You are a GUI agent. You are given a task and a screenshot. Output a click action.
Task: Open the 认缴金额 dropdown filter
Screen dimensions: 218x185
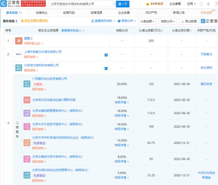147,21
